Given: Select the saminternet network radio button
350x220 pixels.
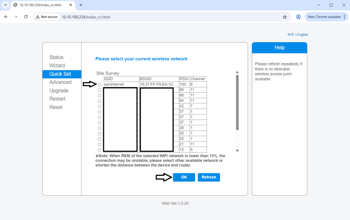Looking at the screenshot, I should [99, 85].
